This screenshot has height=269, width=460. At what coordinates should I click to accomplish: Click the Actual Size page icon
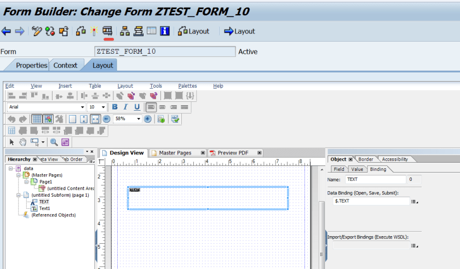coord(72,119)
